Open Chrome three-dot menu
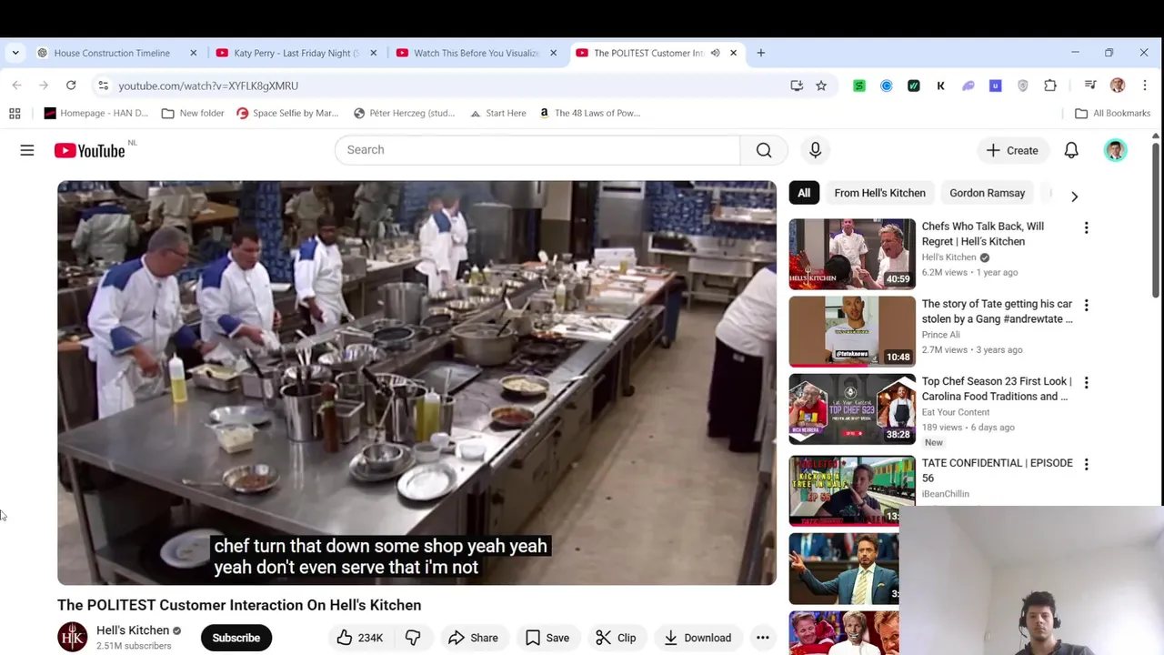Screen dimensions: 1164x655 click(x=1145, y=86)
